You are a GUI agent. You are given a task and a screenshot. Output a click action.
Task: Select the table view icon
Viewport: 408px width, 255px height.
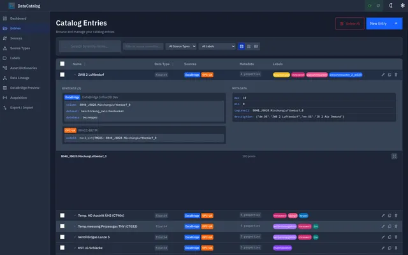[242, 47]
